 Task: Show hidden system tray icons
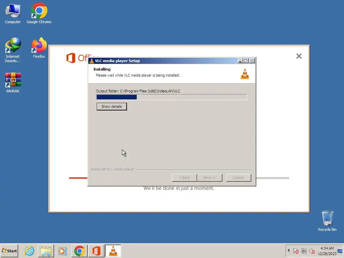point(289,251)
